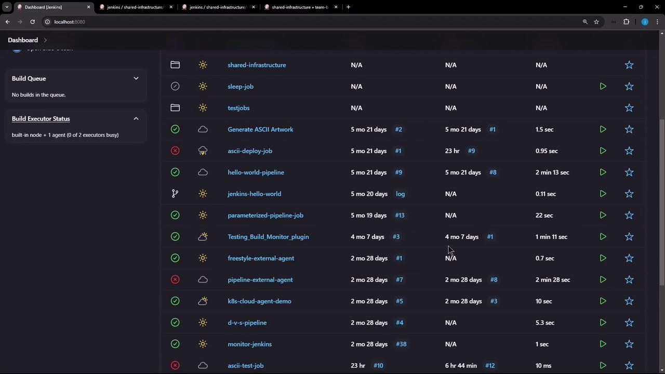This screenshot has width=665, height=374.
Task: Bookmark this page with the address bar star
Action: pos(596,22)
